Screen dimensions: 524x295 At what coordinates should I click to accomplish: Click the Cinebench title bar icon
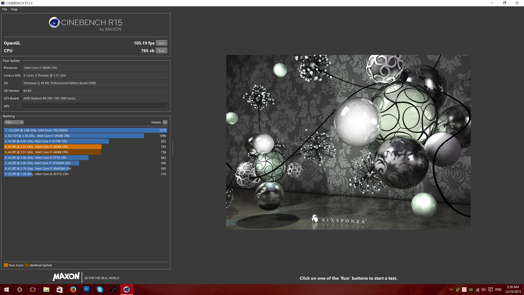click(x=3, y=3)
